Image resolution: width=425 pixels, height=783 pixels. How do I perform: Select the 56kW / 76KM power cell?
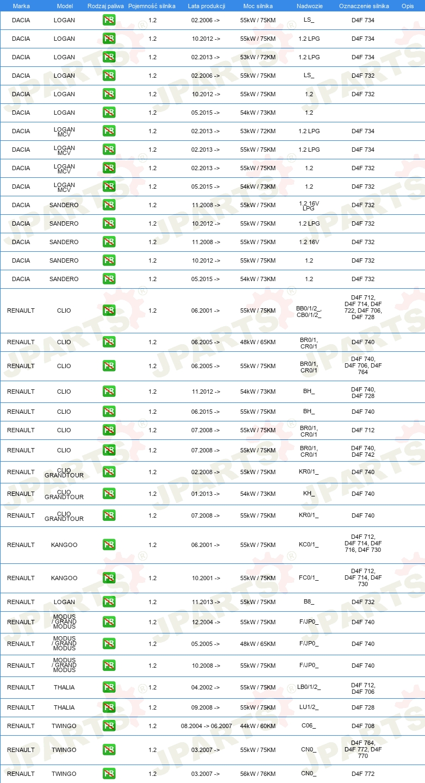258,774
